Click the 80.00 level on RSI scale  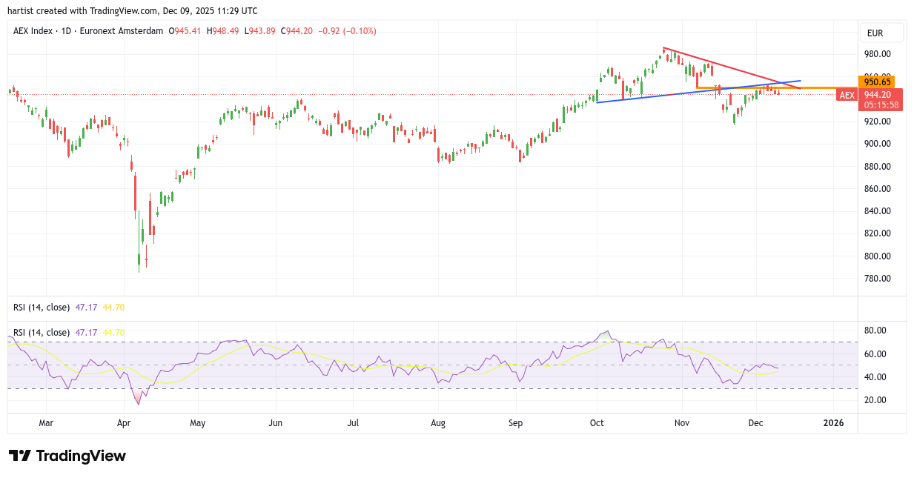pyautogui.click(x=875, y=331)
